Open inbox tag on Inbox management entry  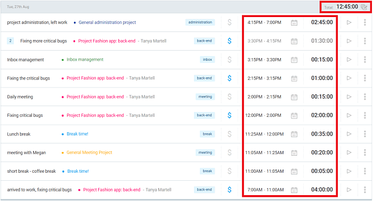[x=207, y=60]
